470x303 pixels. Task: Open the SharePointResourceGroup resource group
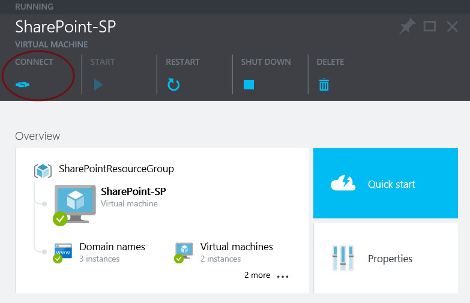(x=116, y=169)
